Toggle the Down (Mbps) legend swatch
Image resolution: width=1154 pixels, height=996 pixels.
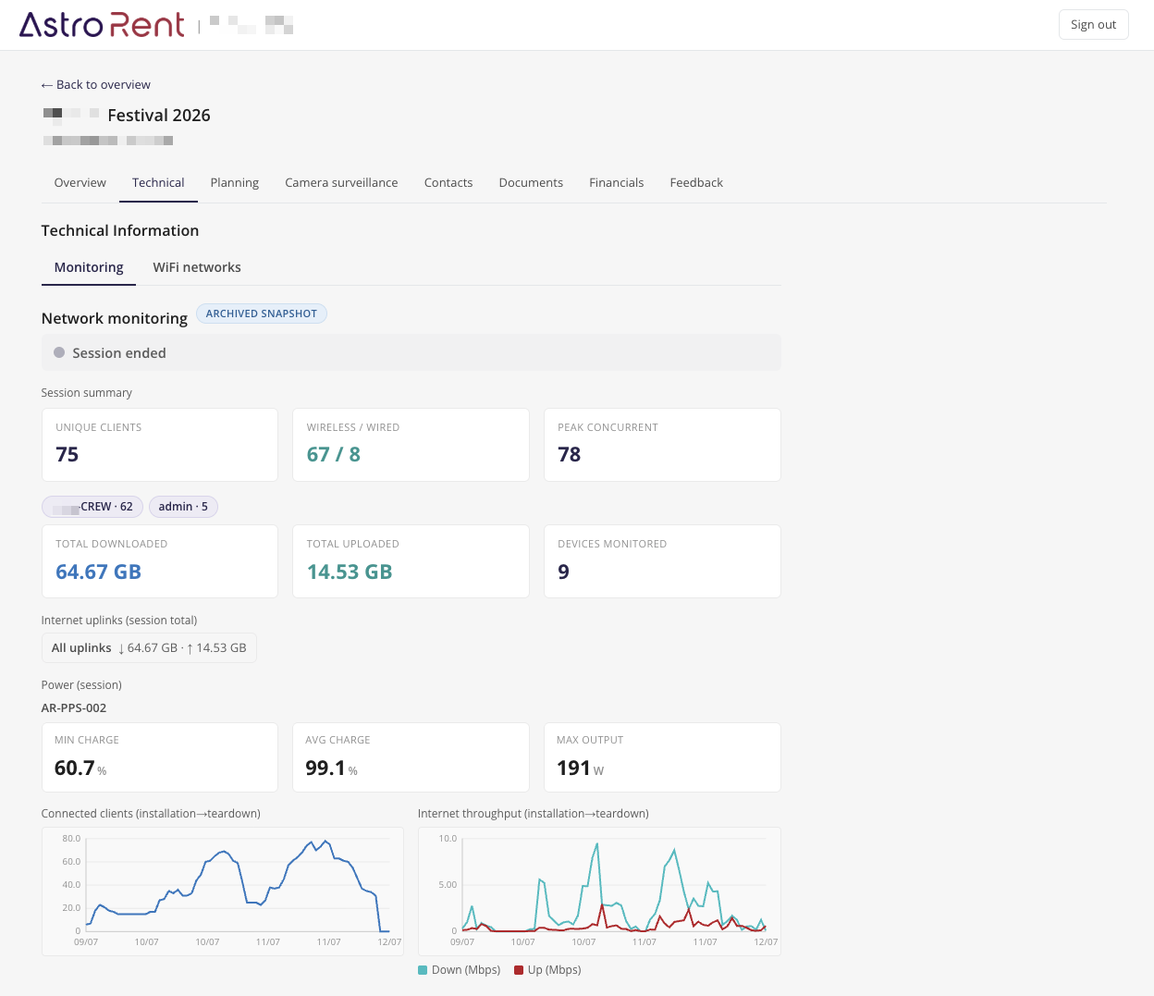point(423,970)
